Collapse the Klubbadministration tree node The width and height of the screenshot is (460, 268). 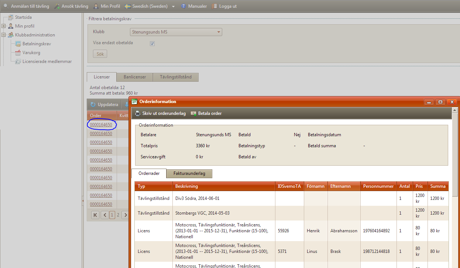[4, 35]
